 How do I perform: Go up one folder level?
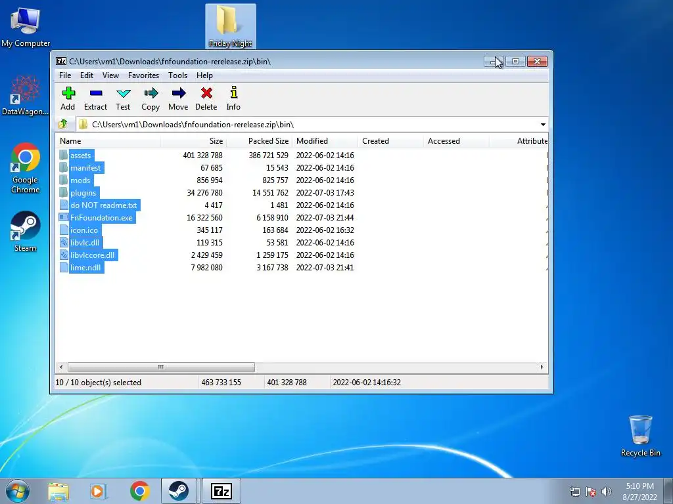pyautogui.click(x=63, y=124)
